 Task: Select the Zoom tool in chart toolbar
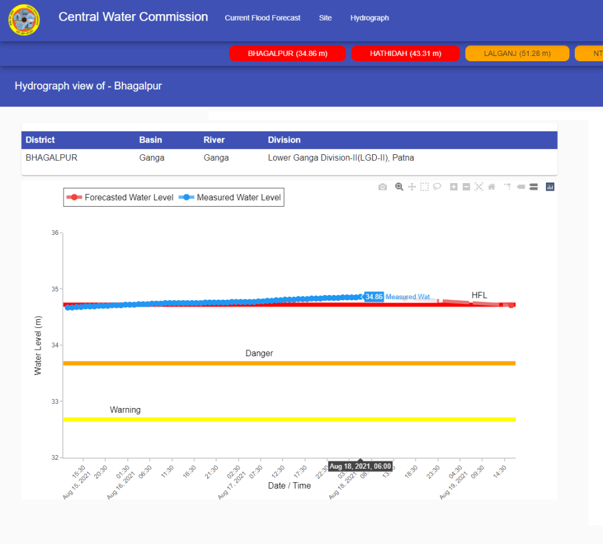399,187
